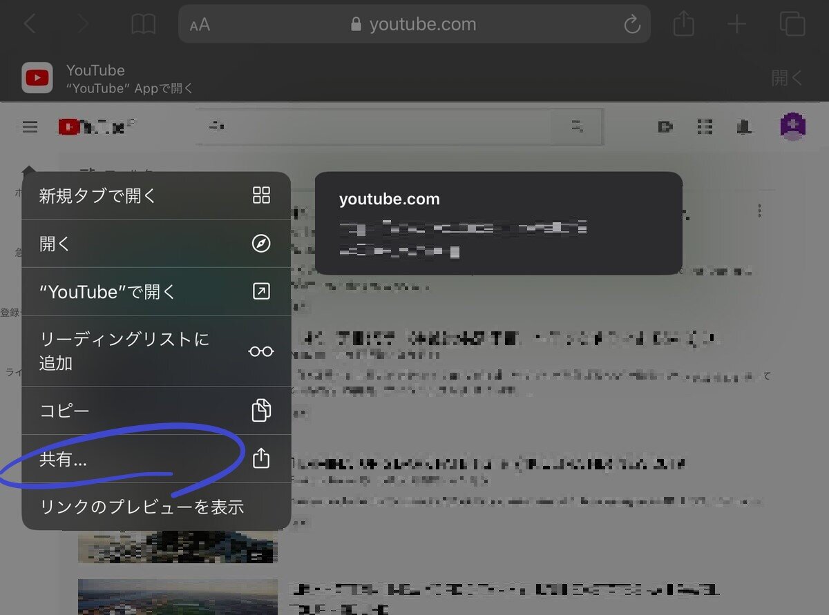
Task: Go back with Safari's back arrow
Action: pyautogui.click(x=30, y=25)
